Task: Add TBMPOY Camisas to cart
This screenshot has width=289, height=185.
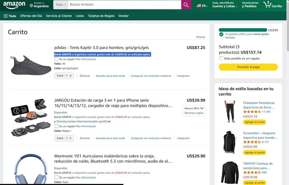Action: pos(255,183)
